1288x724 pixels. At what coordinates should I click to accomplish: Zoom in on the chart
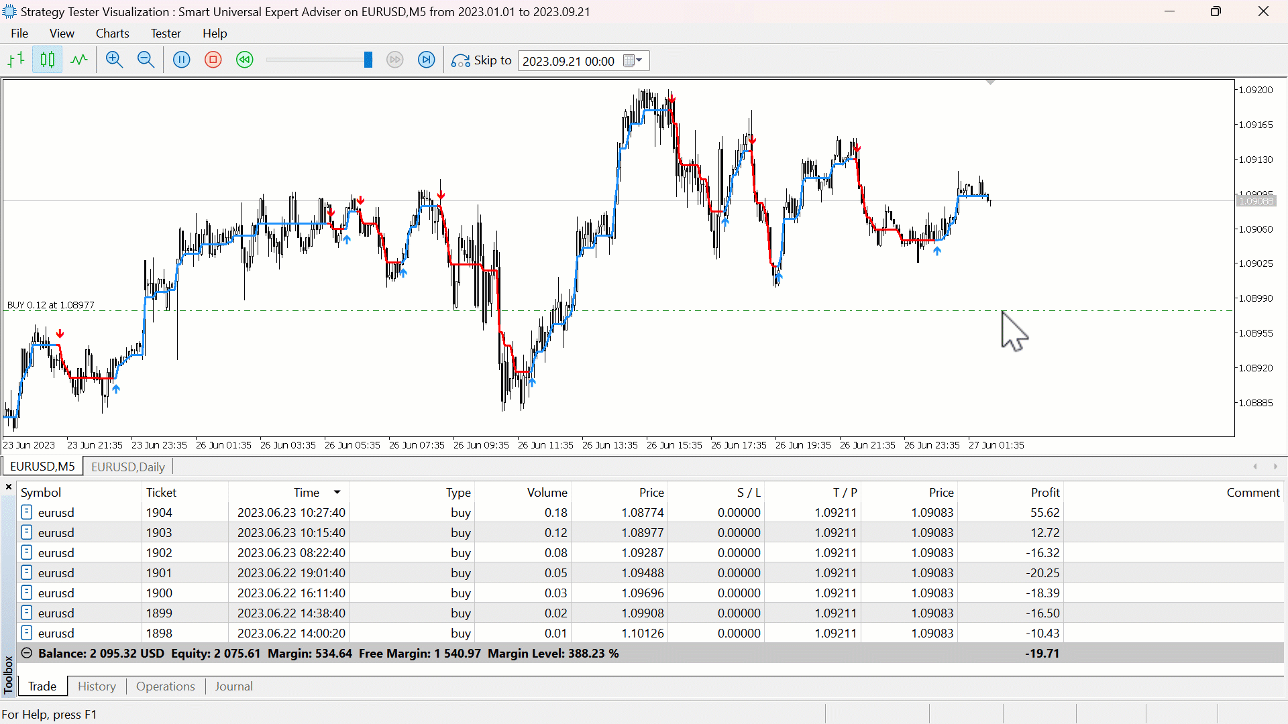115,60
